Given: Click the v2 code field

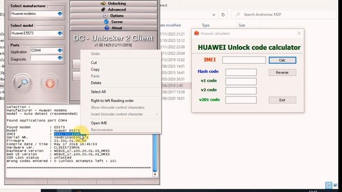Looking at the screenshot, I should [241, 91].
